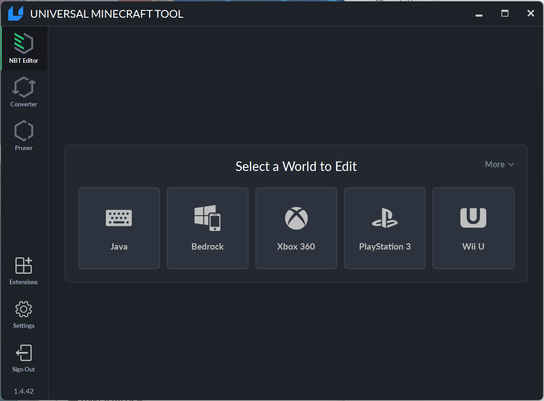Click the Universal Minecraft Tool logo

[15, 14]
